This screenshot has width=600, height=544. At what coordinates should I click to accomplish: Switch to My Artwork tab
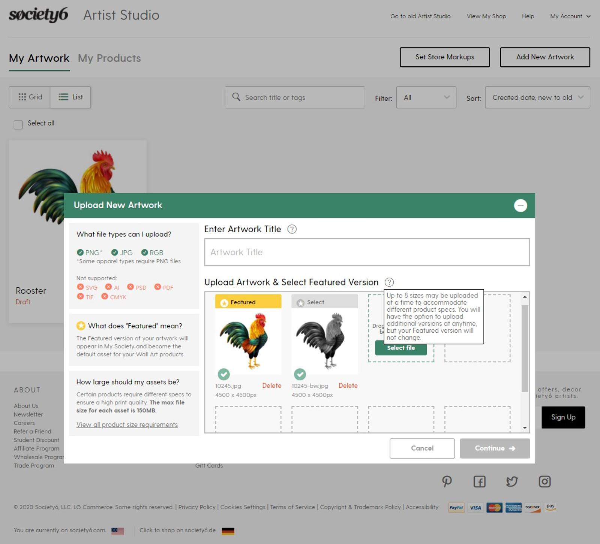tap(39, 58)
